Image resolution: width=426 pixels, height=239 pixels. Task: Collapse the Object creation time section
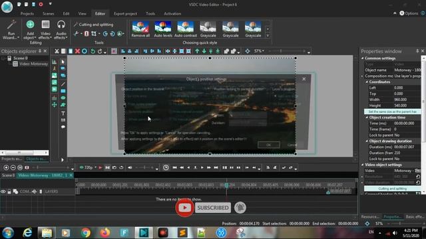click(x=367, y=118)
